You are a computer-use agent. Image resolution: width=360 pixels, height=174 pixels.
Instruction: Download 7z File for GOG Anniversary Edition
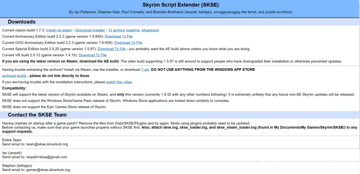[x=128, y=43]
